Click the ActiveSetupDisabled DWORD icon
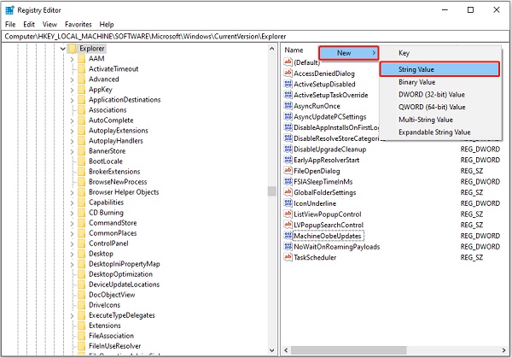The image size is (512, 358). (x=288, y=84)
